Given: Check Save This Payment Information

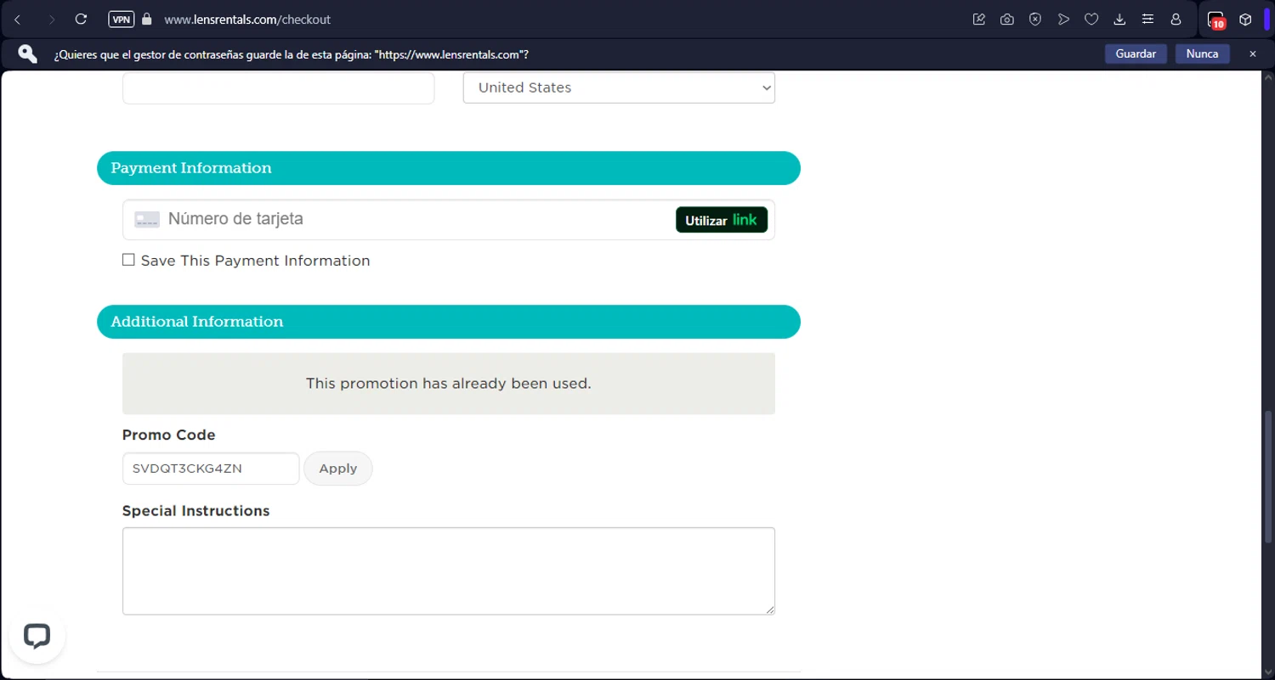Looking at the screenshot, I should coord(128,260).
